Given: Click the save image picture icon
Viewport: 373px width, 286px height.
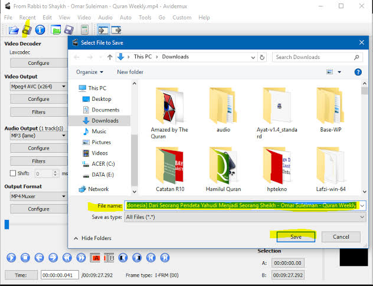Looking at the screenshot, I should click(55, 30).
